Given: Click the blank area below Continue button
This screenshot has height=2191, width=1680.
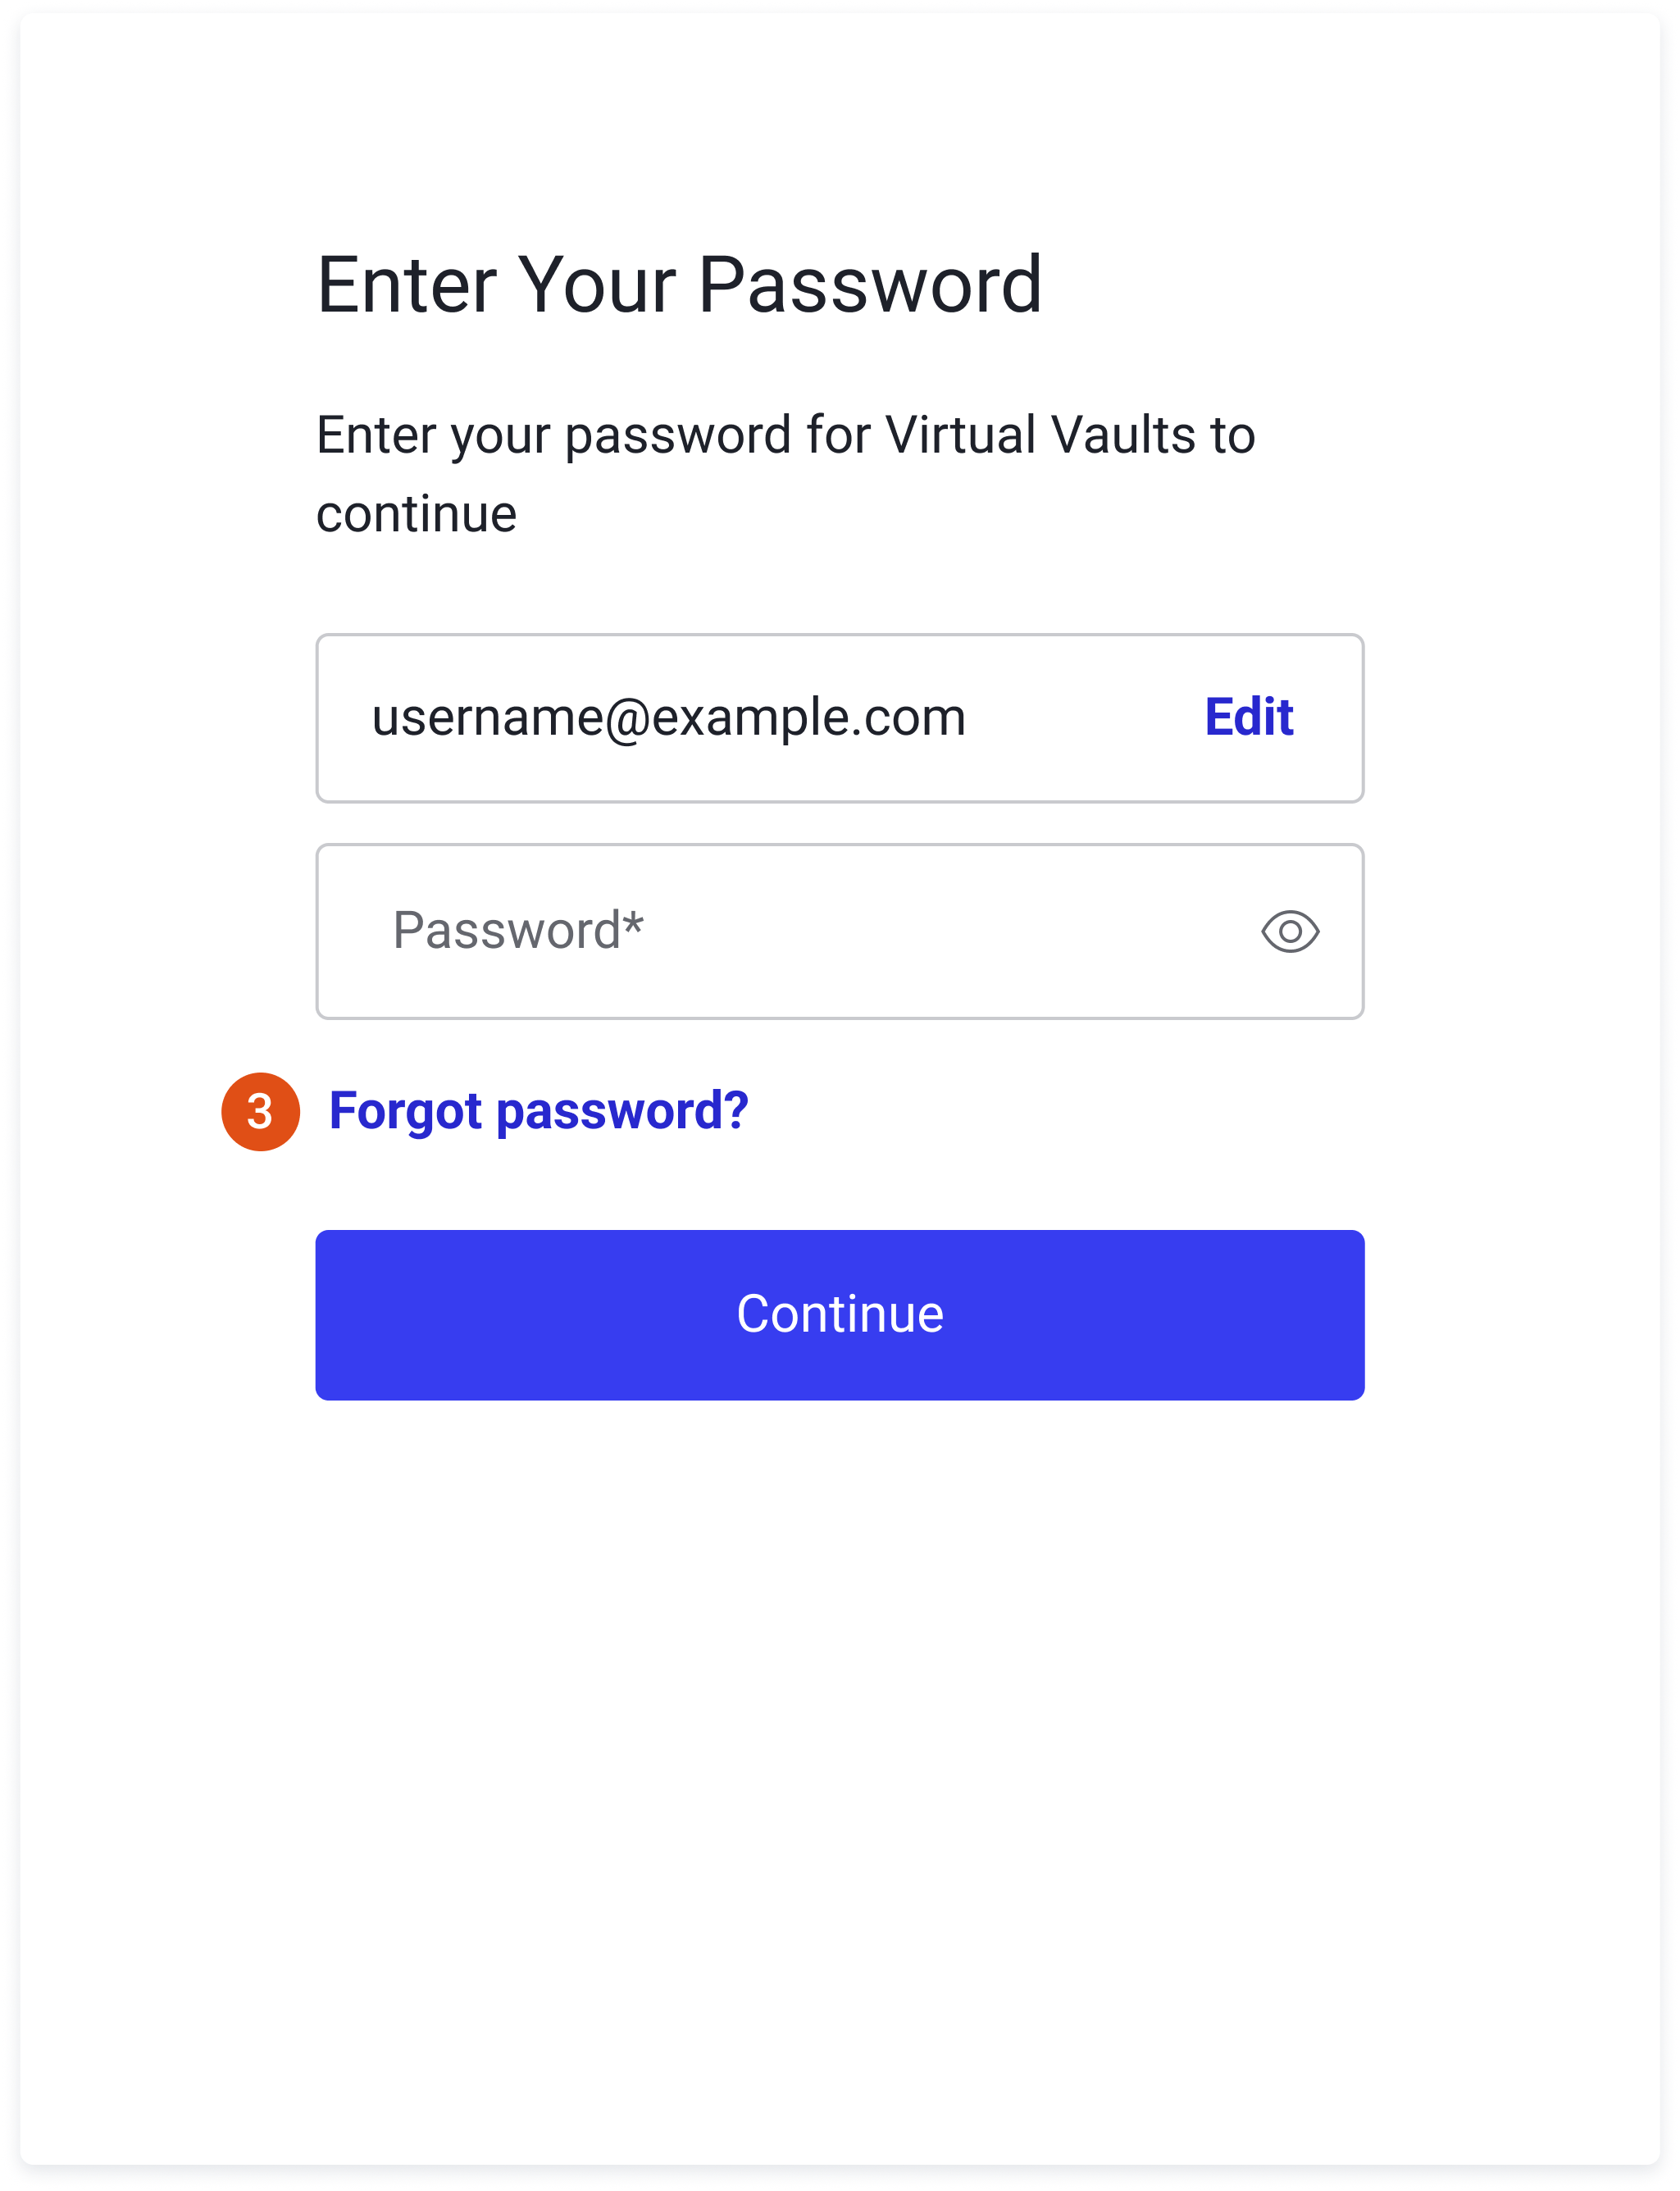Looking at the screenshot, I should coord(839,1700).
